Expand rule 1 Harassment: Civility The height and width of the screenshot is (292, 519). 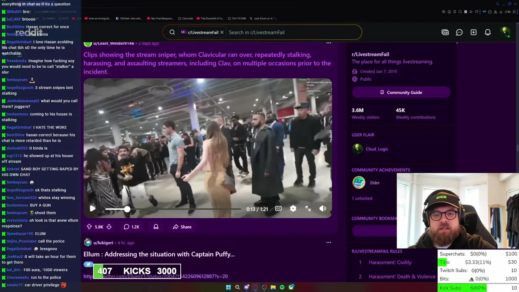(390, 262)
